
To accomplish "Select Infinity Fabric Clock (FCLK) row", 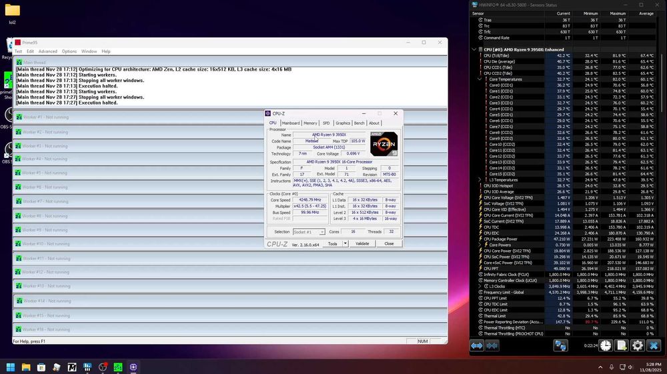I will [563, 275].
